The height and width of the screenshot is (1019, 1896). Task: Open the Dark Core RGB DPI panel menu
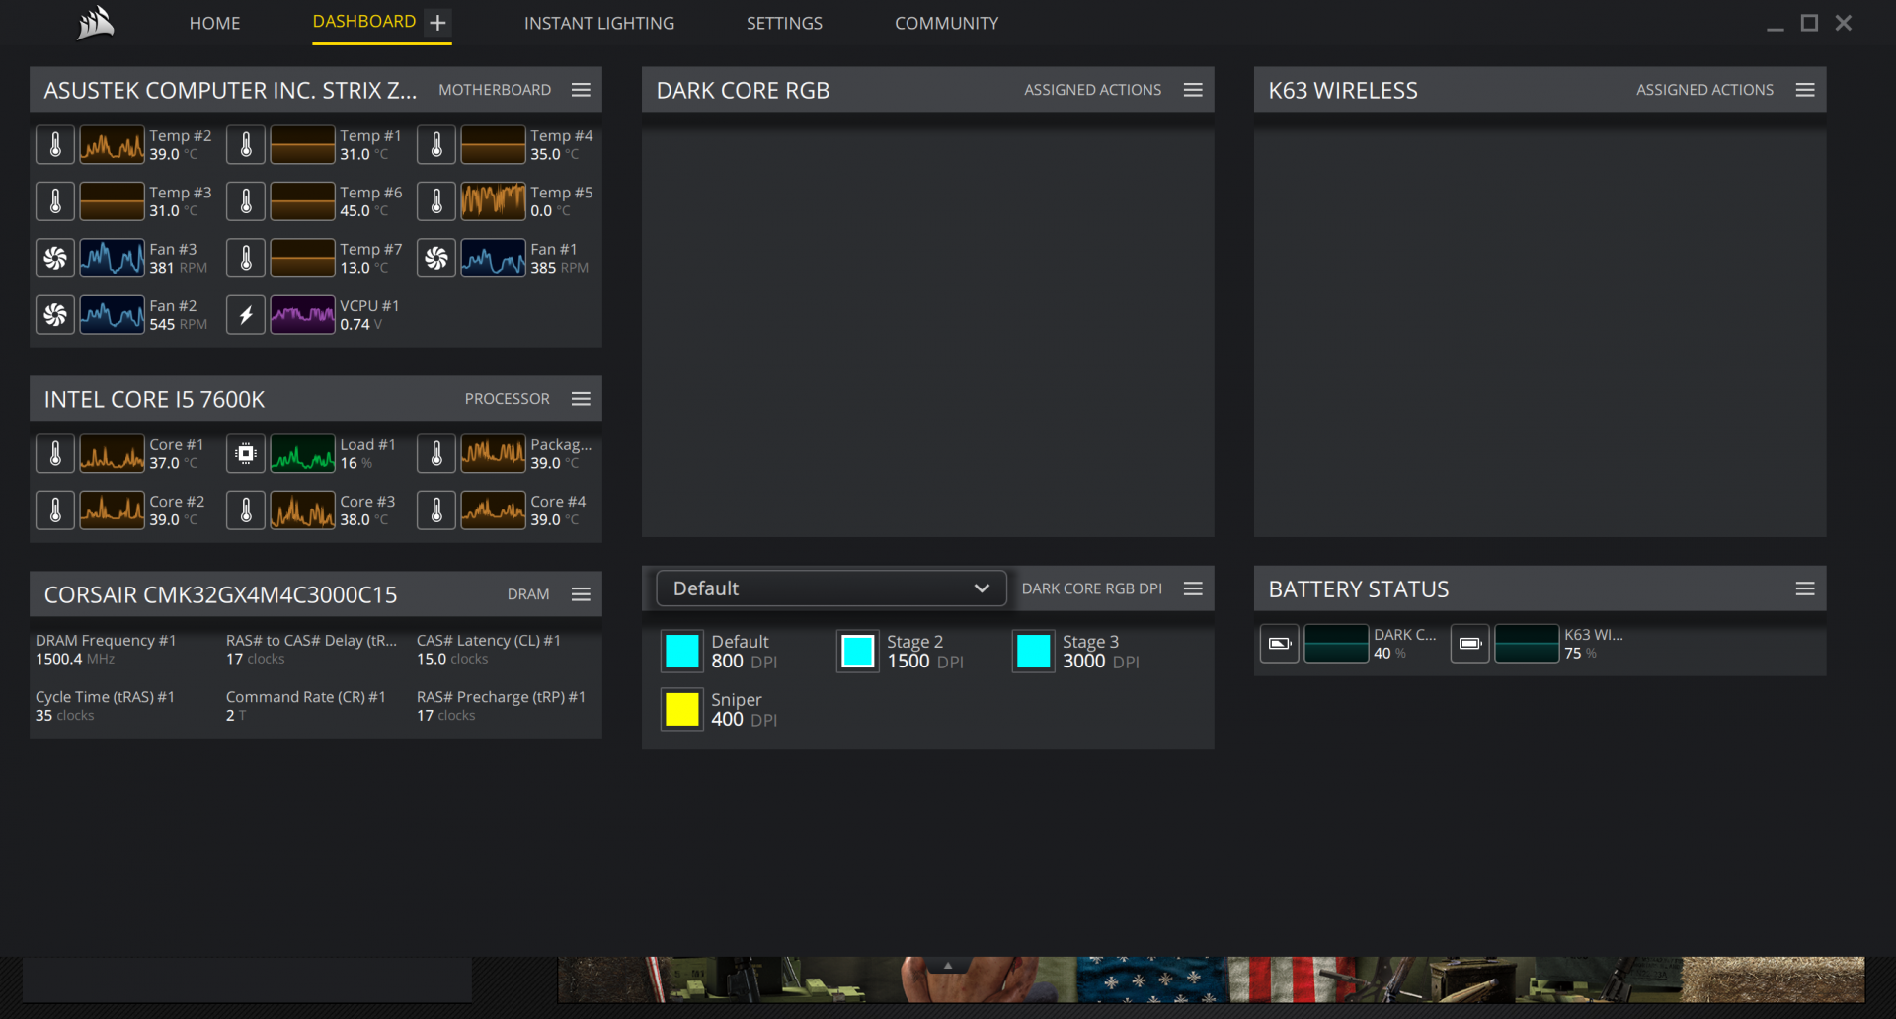[1193, 588]
